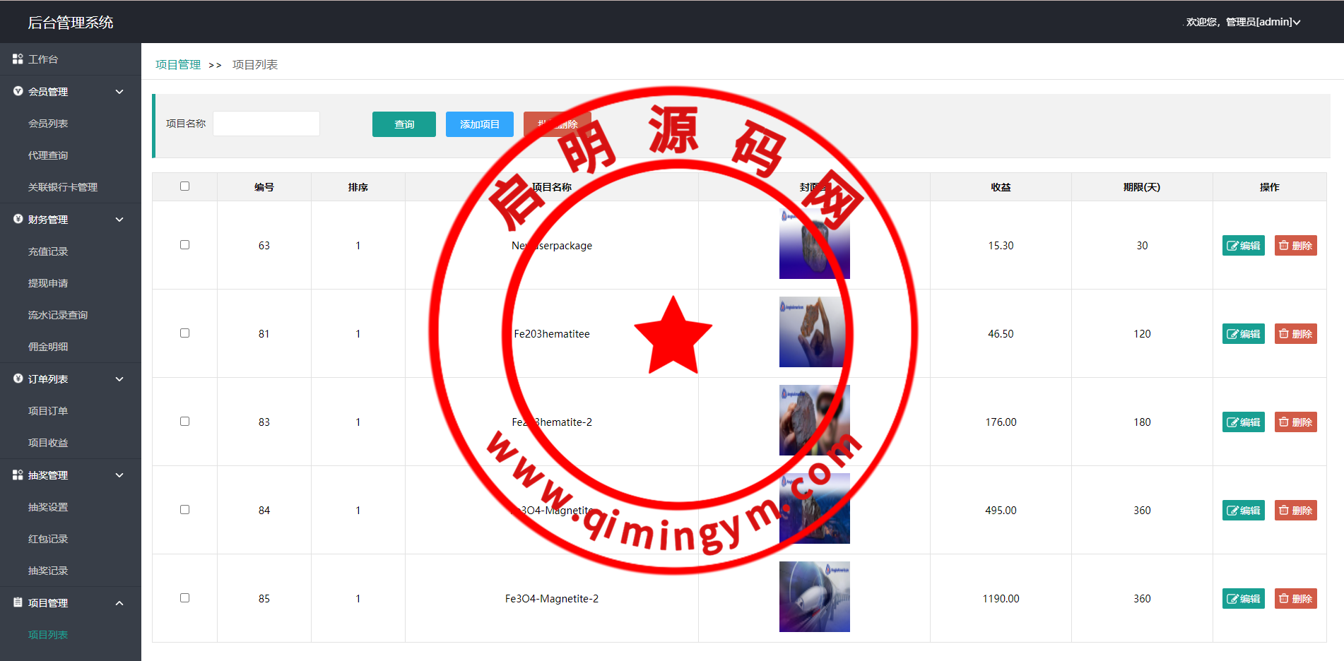Click the 订单列表 section icon
The image size is (1344, 661).
(18, 379)
